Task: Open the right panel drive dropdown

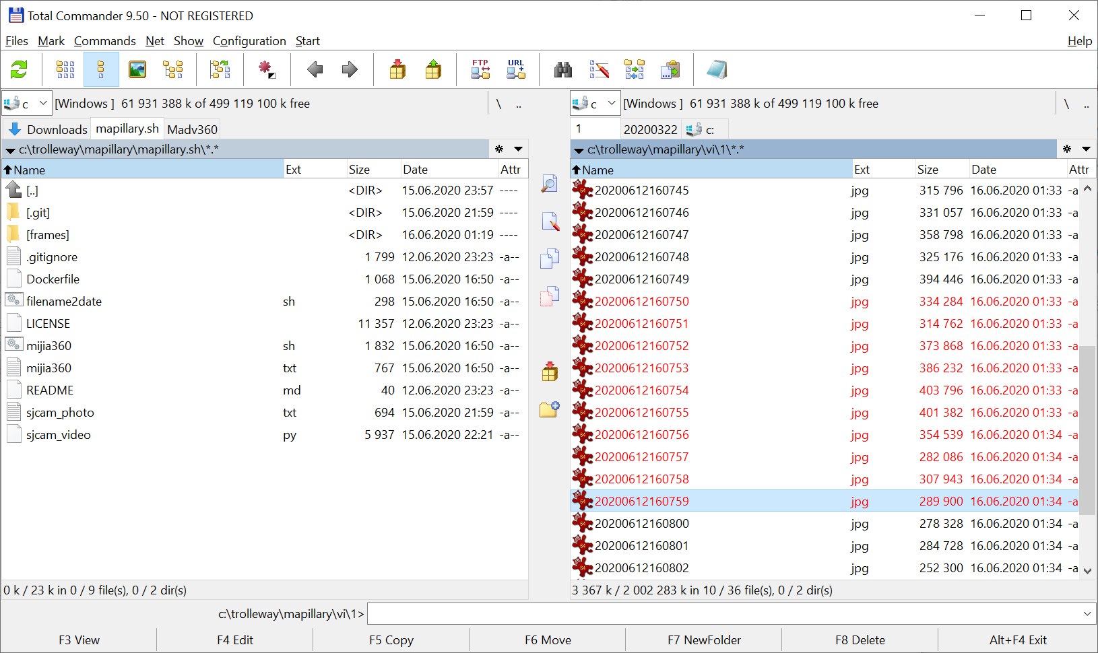Action: click(595, 103)
